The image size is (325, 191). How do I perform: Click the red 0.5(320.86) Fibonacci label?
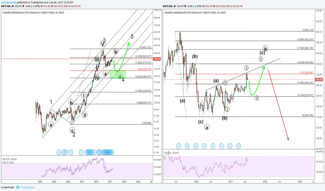(307, 73)
